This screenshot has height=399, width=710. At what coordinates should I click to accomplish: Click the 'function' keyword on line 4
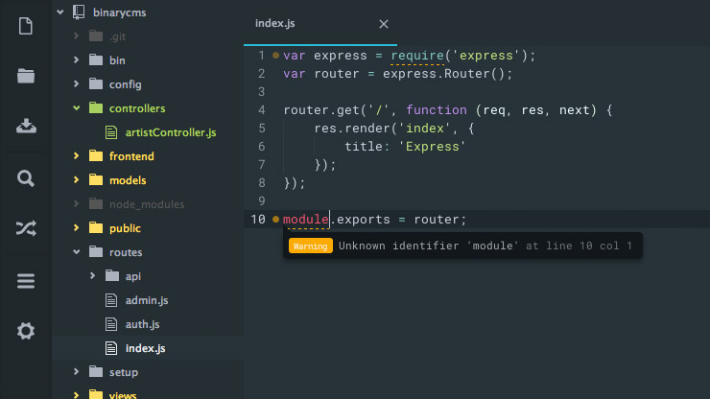tap(436, 110)
